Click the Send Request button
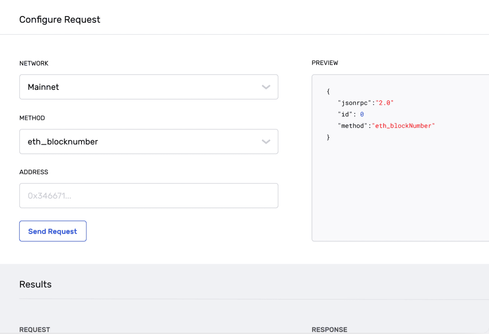Screen dimensions: 489x334 [x=53, y=231]
